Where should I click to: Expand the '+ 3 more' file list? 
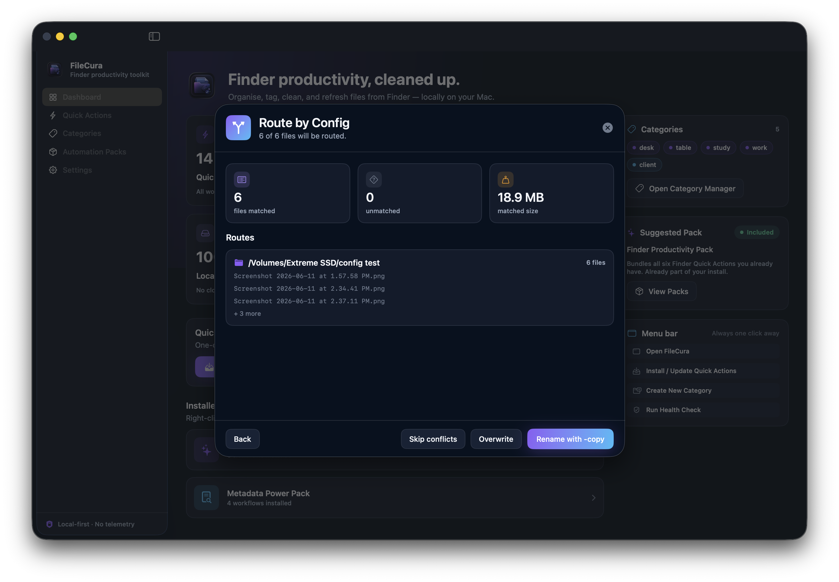(247, 314)
